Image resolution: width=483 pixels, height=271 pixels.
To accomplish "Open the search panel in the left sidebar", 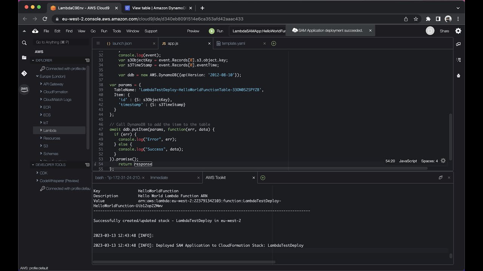I will 24,43.
